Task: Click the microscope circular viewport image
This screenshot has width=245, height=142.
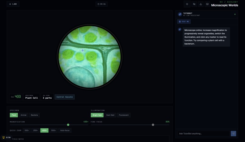Action: 90,56
